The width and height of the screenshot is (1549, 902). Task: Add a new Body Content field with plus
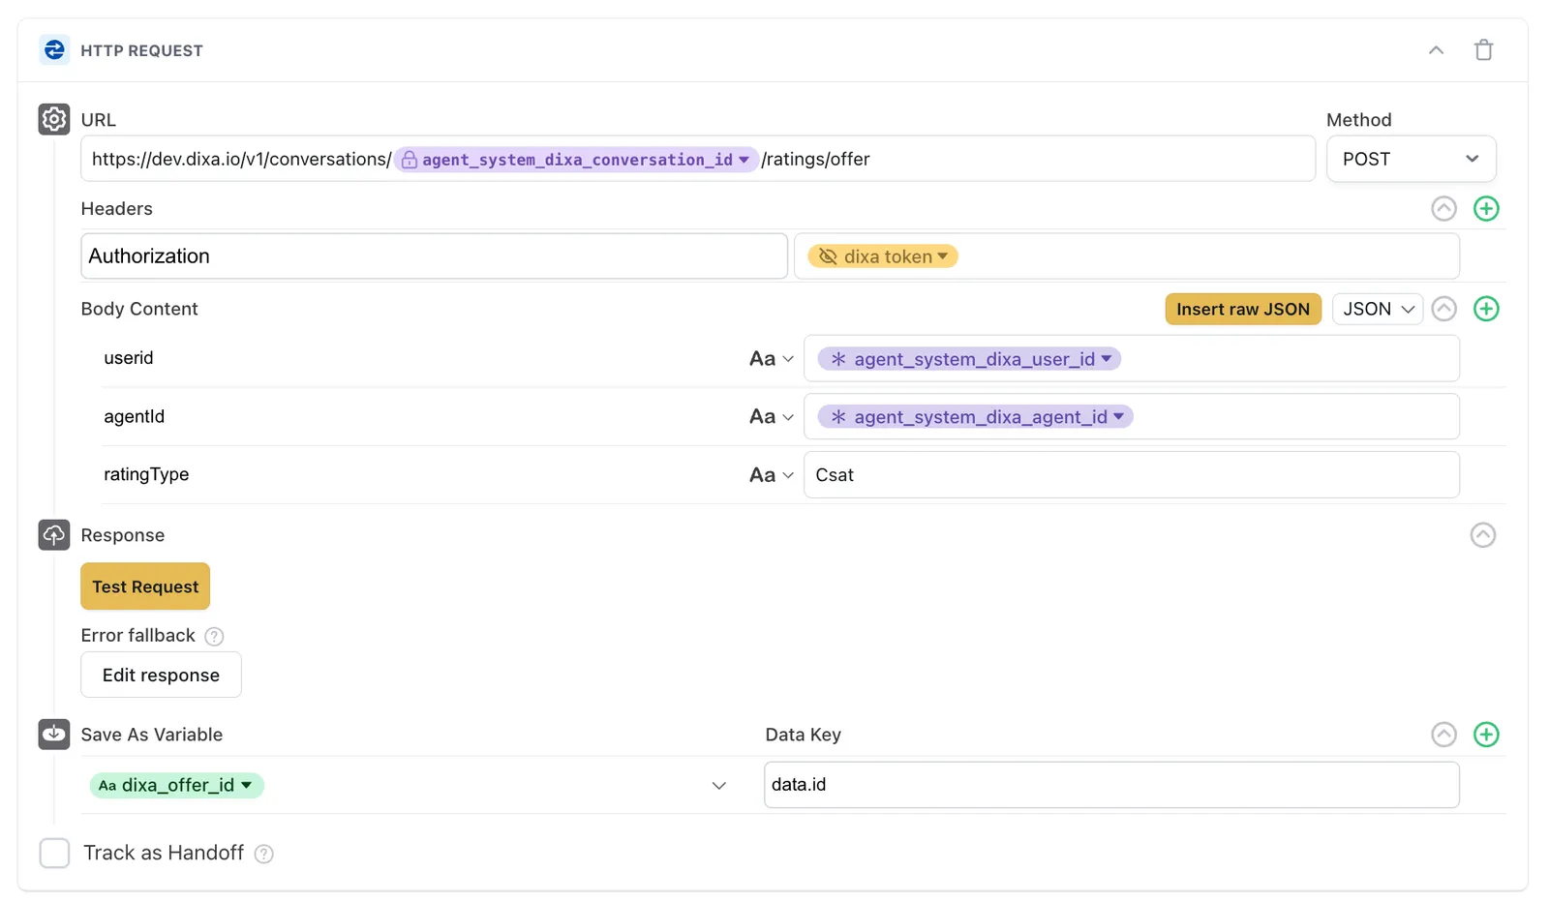pos(1486,309)
